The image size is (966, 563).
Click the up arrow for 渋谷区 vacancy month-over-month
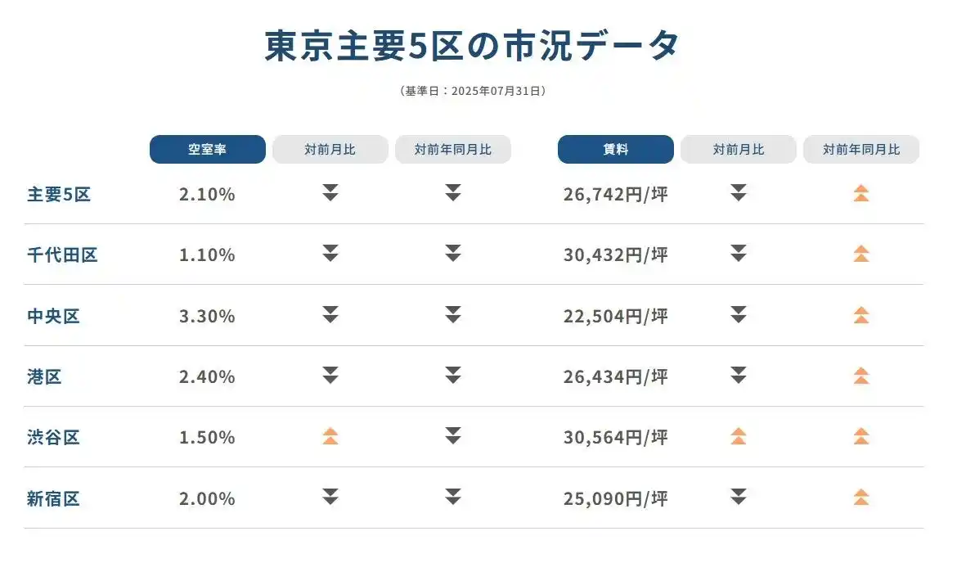pos(330,436)
